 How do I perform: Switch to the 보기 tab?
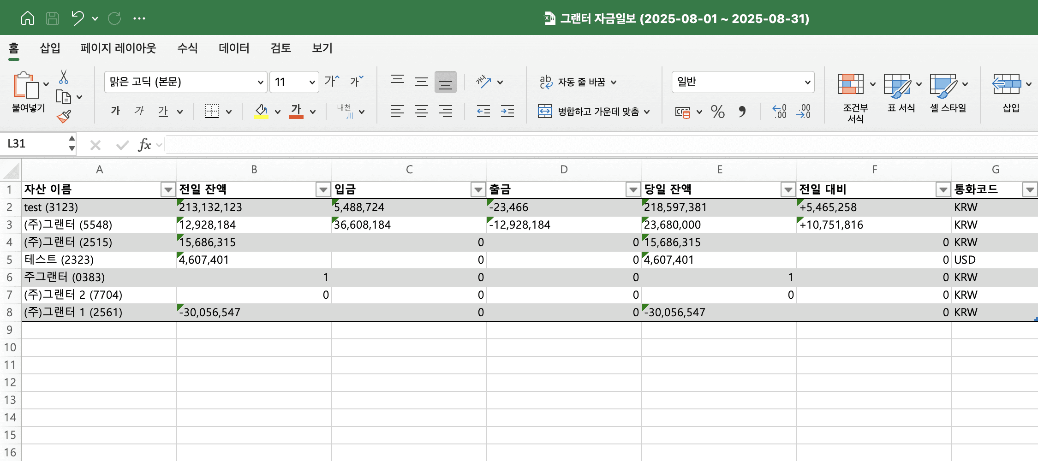point(322,48)
